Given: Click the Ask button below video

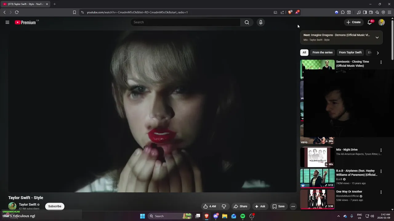Looking at the screenshot, I should pos(260,206).
